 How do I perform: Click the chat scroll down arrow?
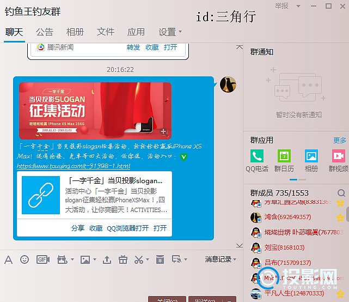(240, 245)
